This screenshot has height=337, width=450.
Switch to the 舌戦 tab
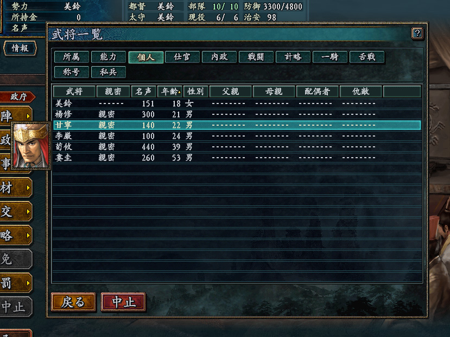(367, 57)
